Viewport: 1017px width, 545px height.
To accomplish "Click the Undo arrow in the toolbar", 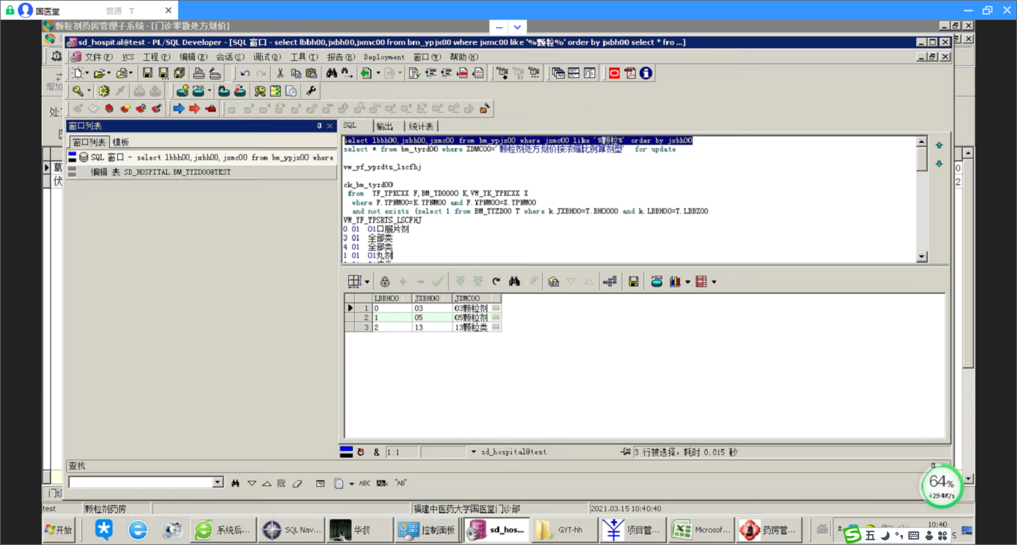I will (245, 73).
